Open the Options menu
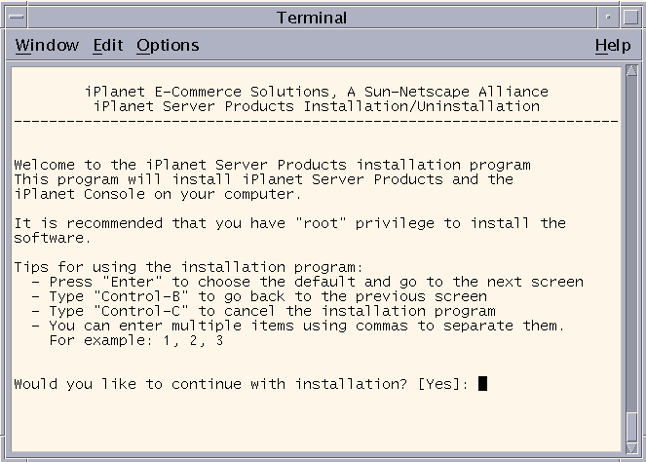Screen dimensions: 646x462 pos(168,45)
